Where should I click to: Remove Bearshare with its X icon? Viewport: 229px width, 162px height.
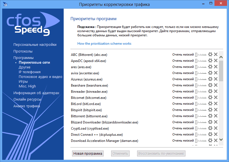pyautogui.click(x=216, y=85)
